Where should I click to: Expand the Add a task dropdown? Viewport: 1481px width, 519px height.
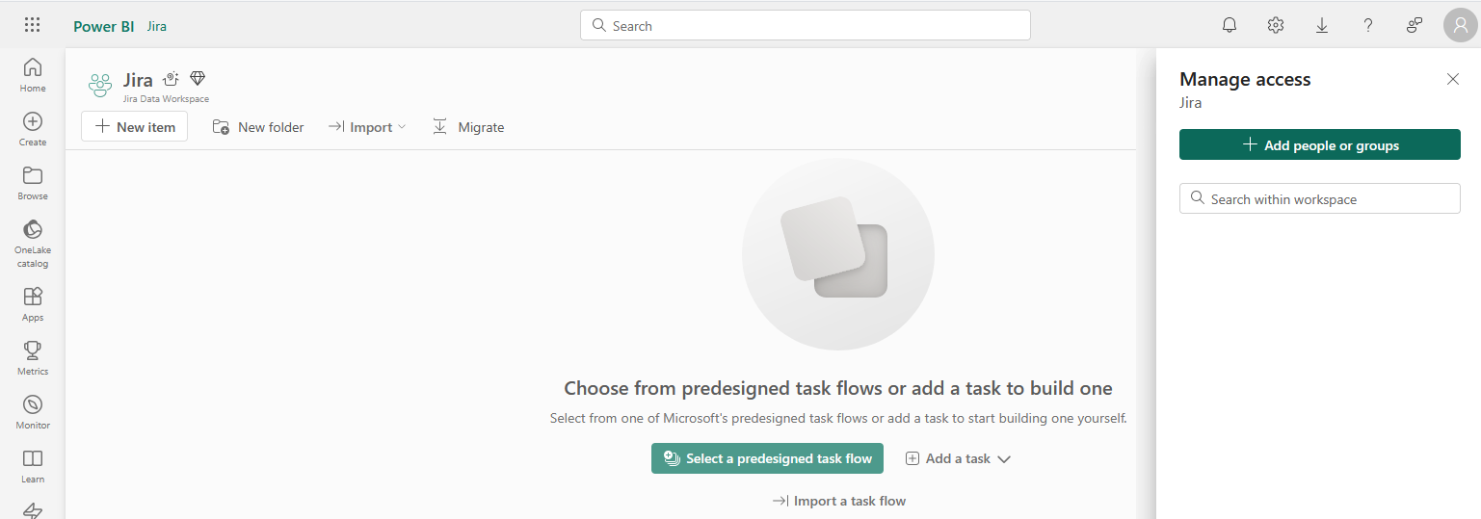click(958, 459)
